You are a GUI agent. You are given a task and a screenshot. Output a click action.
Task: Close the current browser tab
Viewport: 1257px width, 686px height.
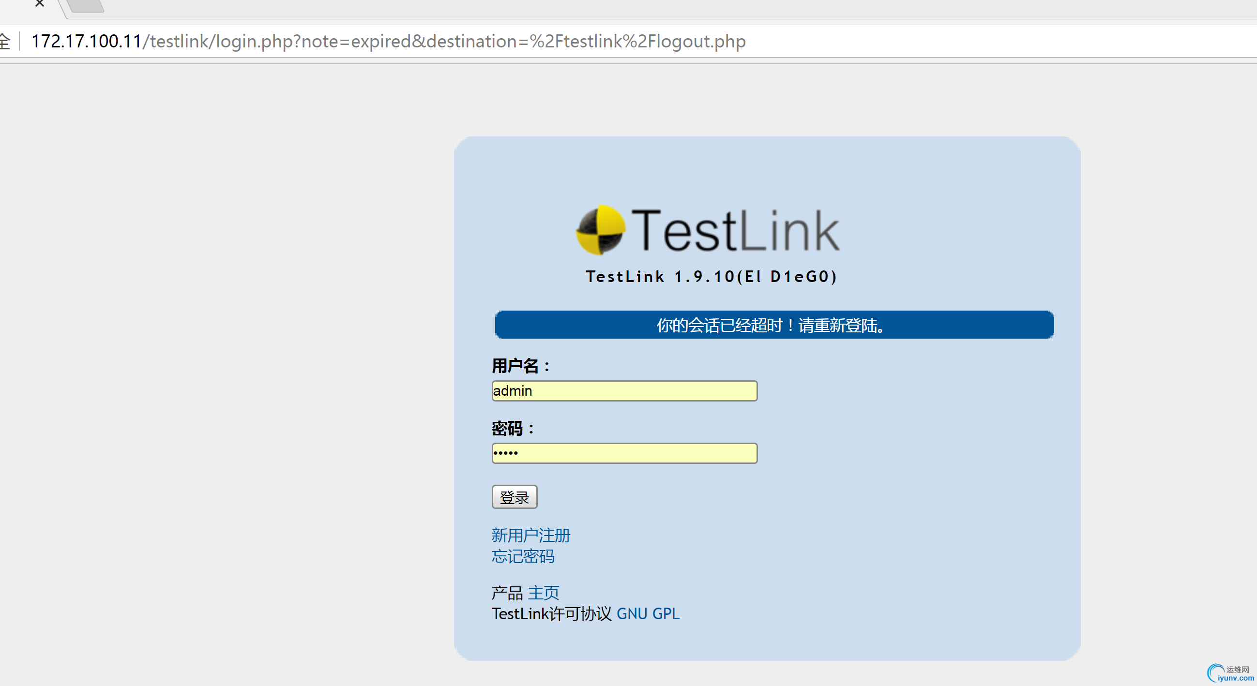pos(40,4)
